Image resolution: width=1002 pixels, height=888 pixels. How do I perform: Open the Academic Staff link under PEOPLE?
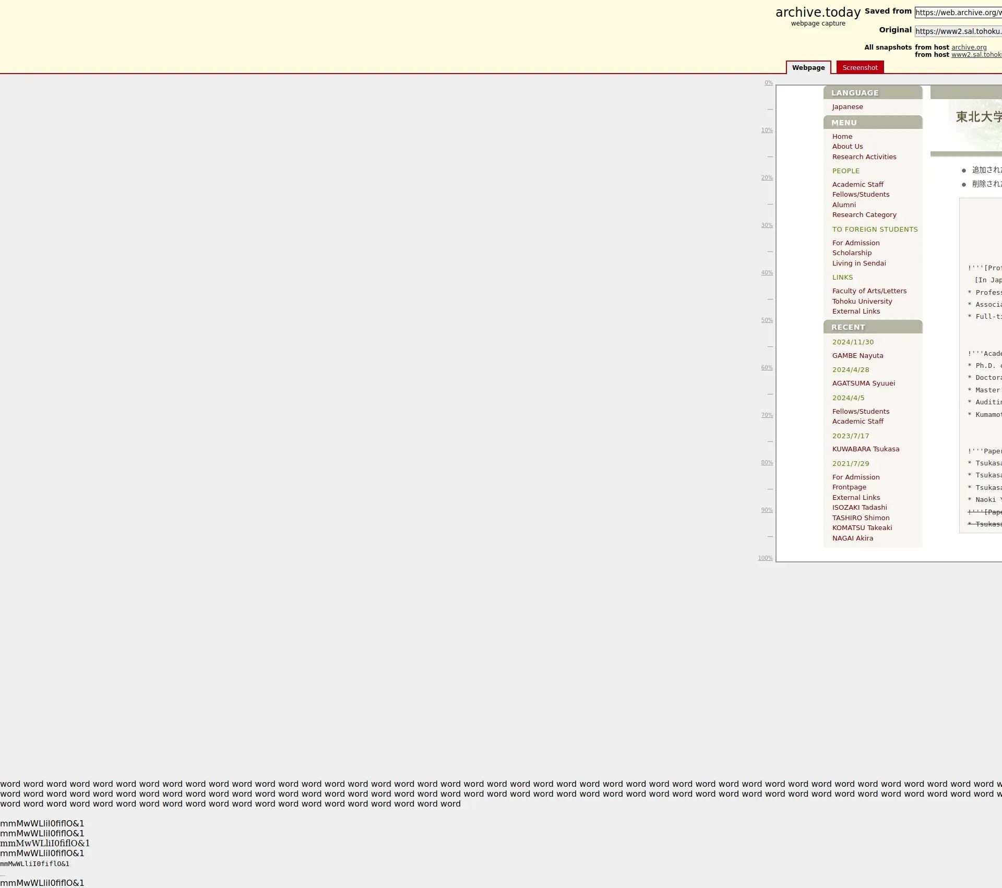tap(857, 185)
